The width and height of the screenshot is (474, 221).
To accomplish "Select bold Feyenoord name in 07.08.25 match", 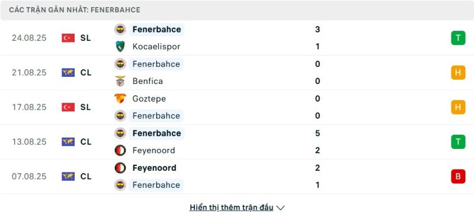I will pyautogui.click(x=154, y=168).
